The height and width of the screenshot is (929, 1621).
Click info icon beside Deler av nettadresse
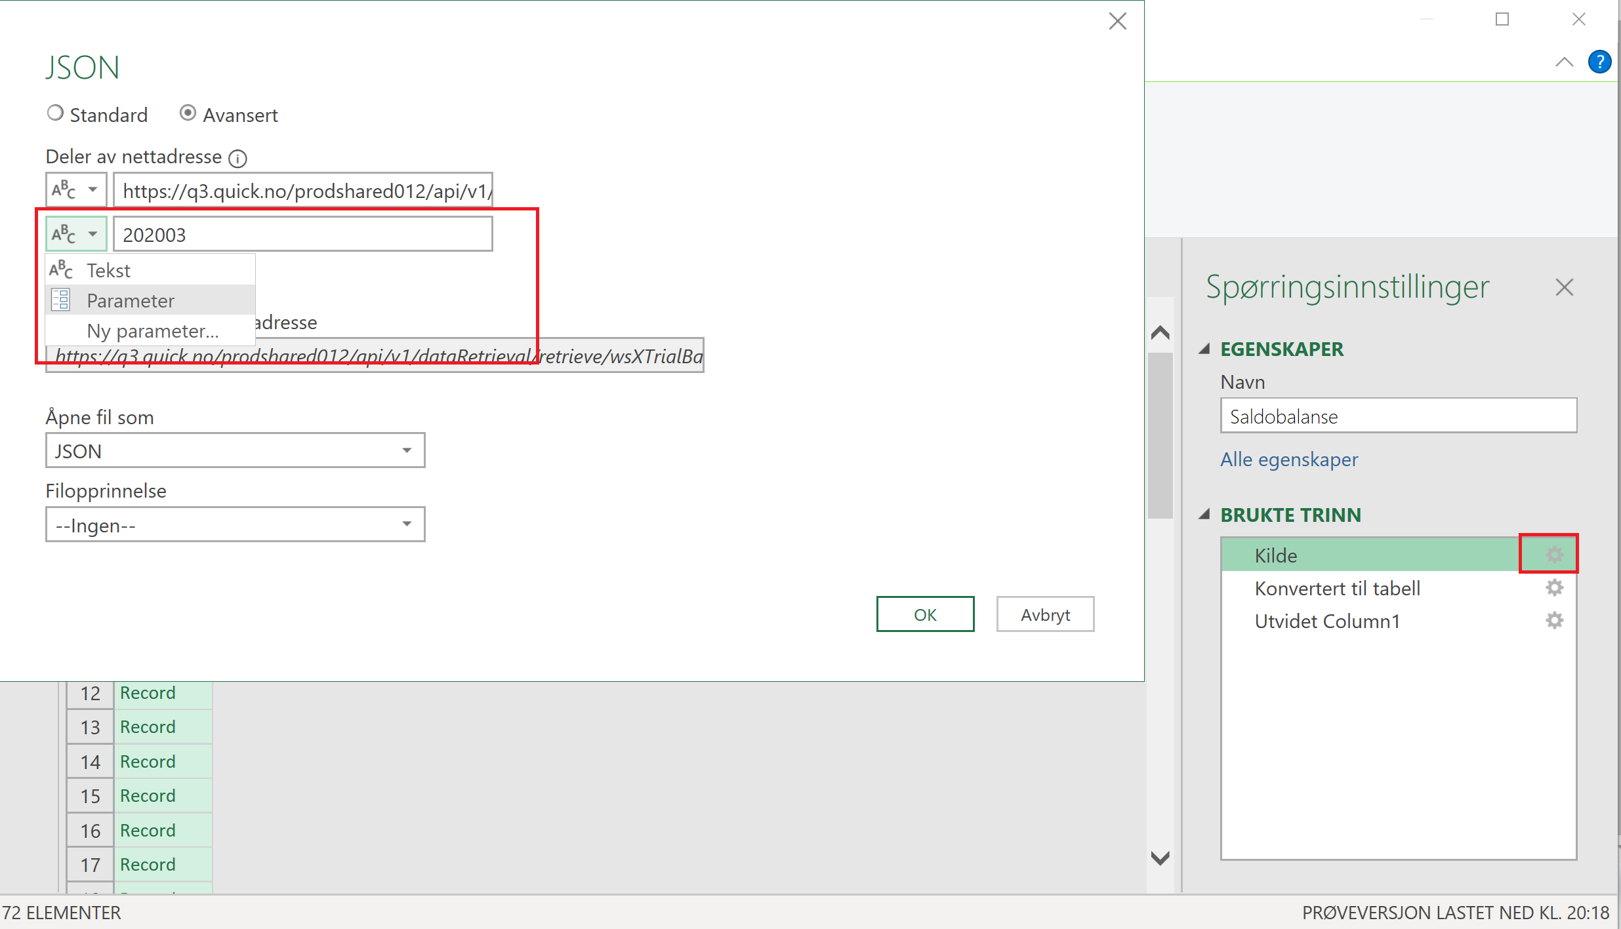pos(237,158)
